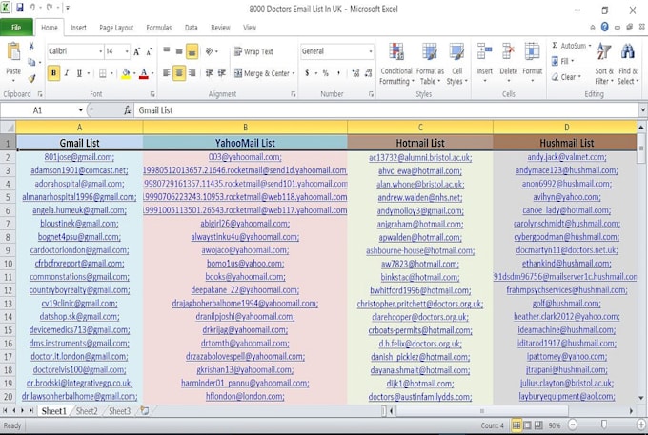The height and width of the screenshot is (435, 648).
Task: Switch to the Insert tab
Action: [78, 28]
